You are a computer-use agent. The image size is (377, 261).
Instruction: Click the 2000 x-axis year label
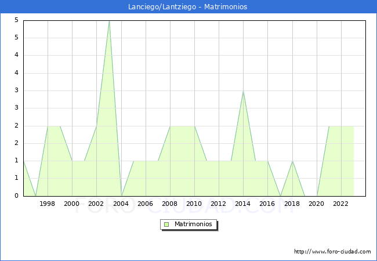72,204
